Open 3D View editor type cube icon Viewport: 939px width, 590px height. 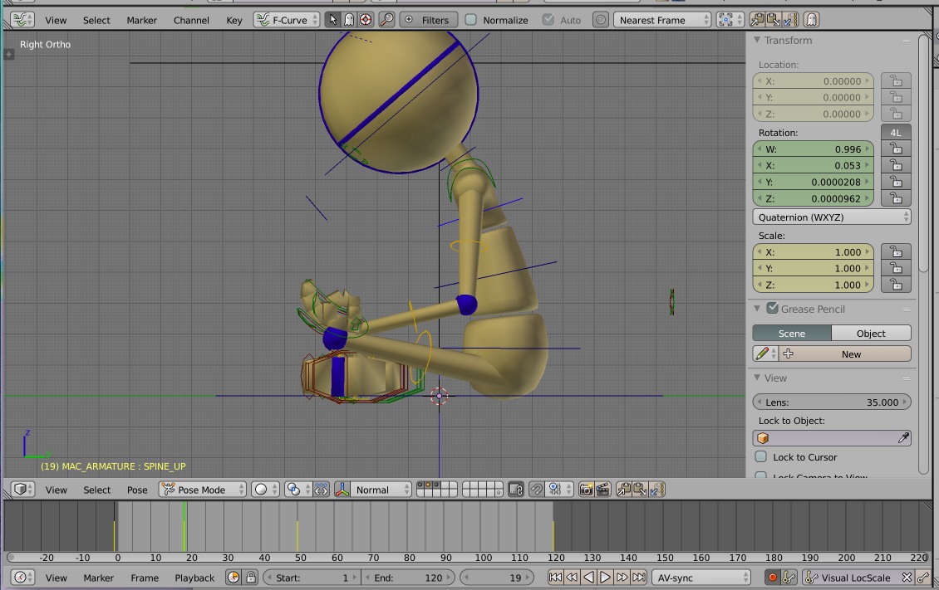pos(23,490)
